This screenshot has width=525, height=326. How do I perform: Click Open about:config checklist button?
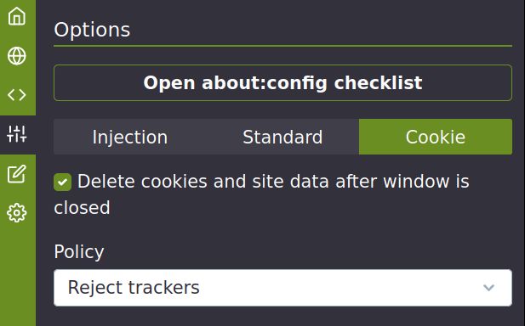pos(282,82)
